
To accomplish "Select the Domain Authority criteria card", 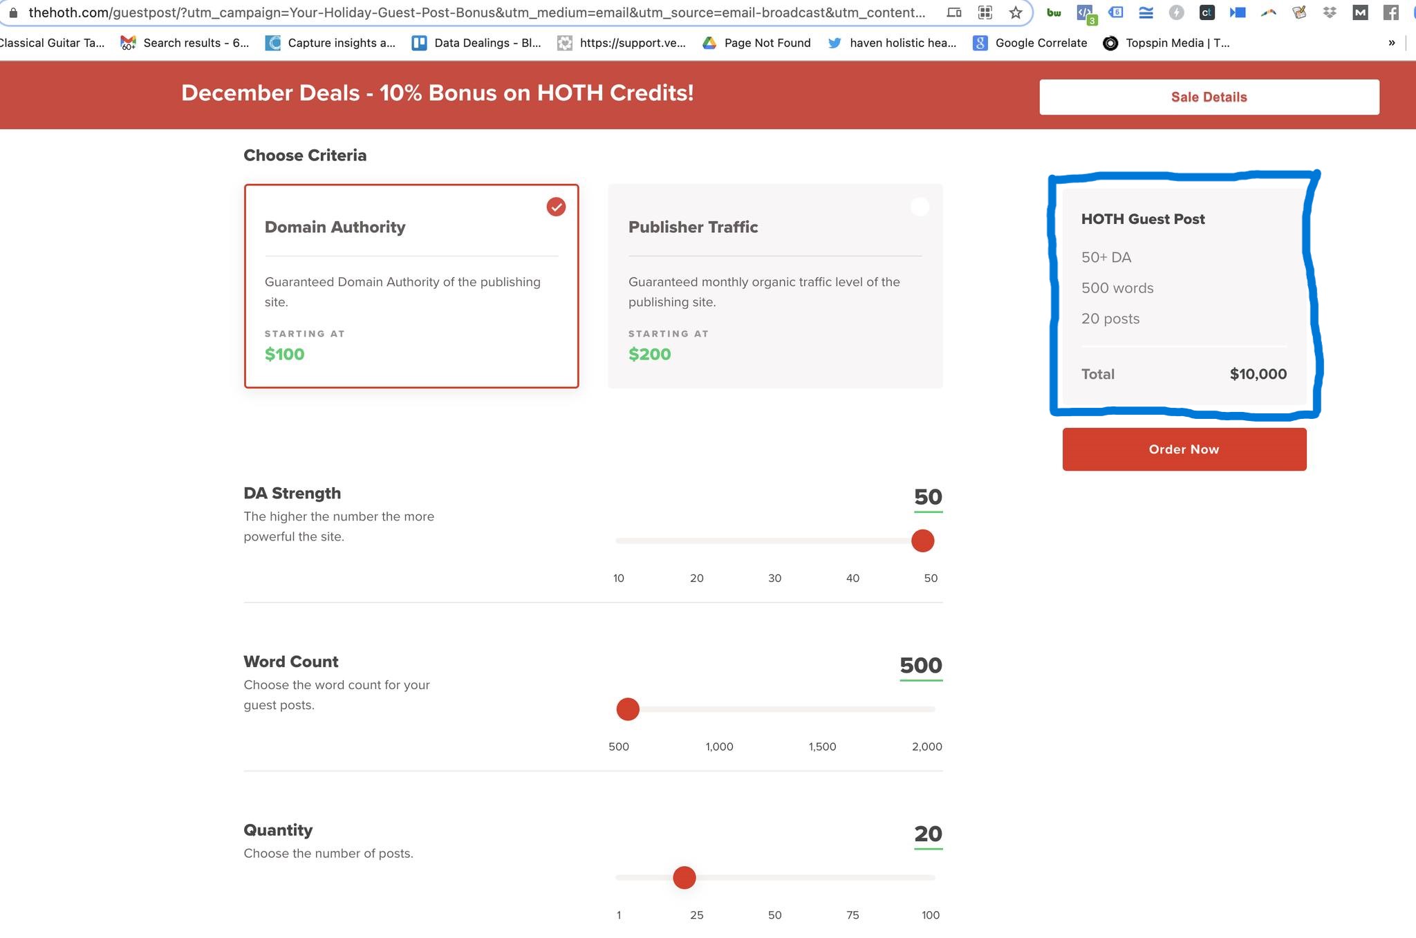I will [411, 286].
